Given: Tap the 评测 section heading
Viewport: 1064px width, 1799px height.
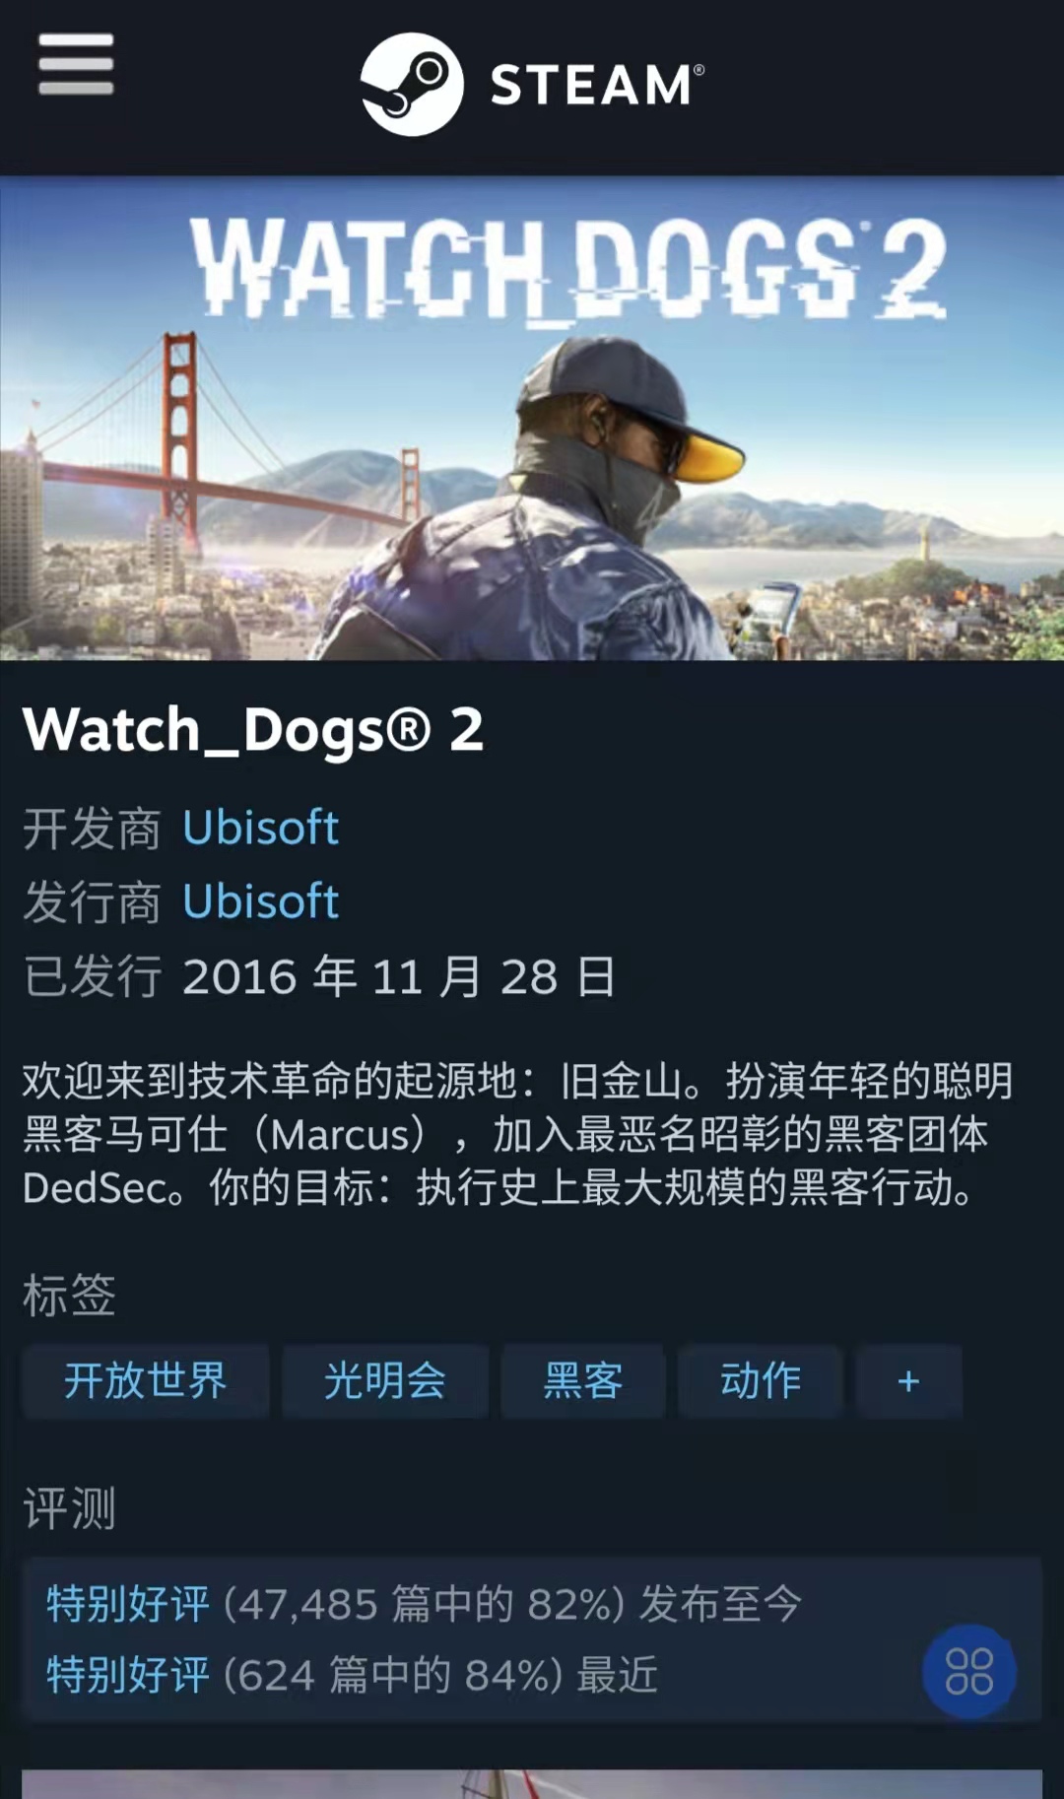Looking at the screenshot, I should click(x=69, y=1508).
